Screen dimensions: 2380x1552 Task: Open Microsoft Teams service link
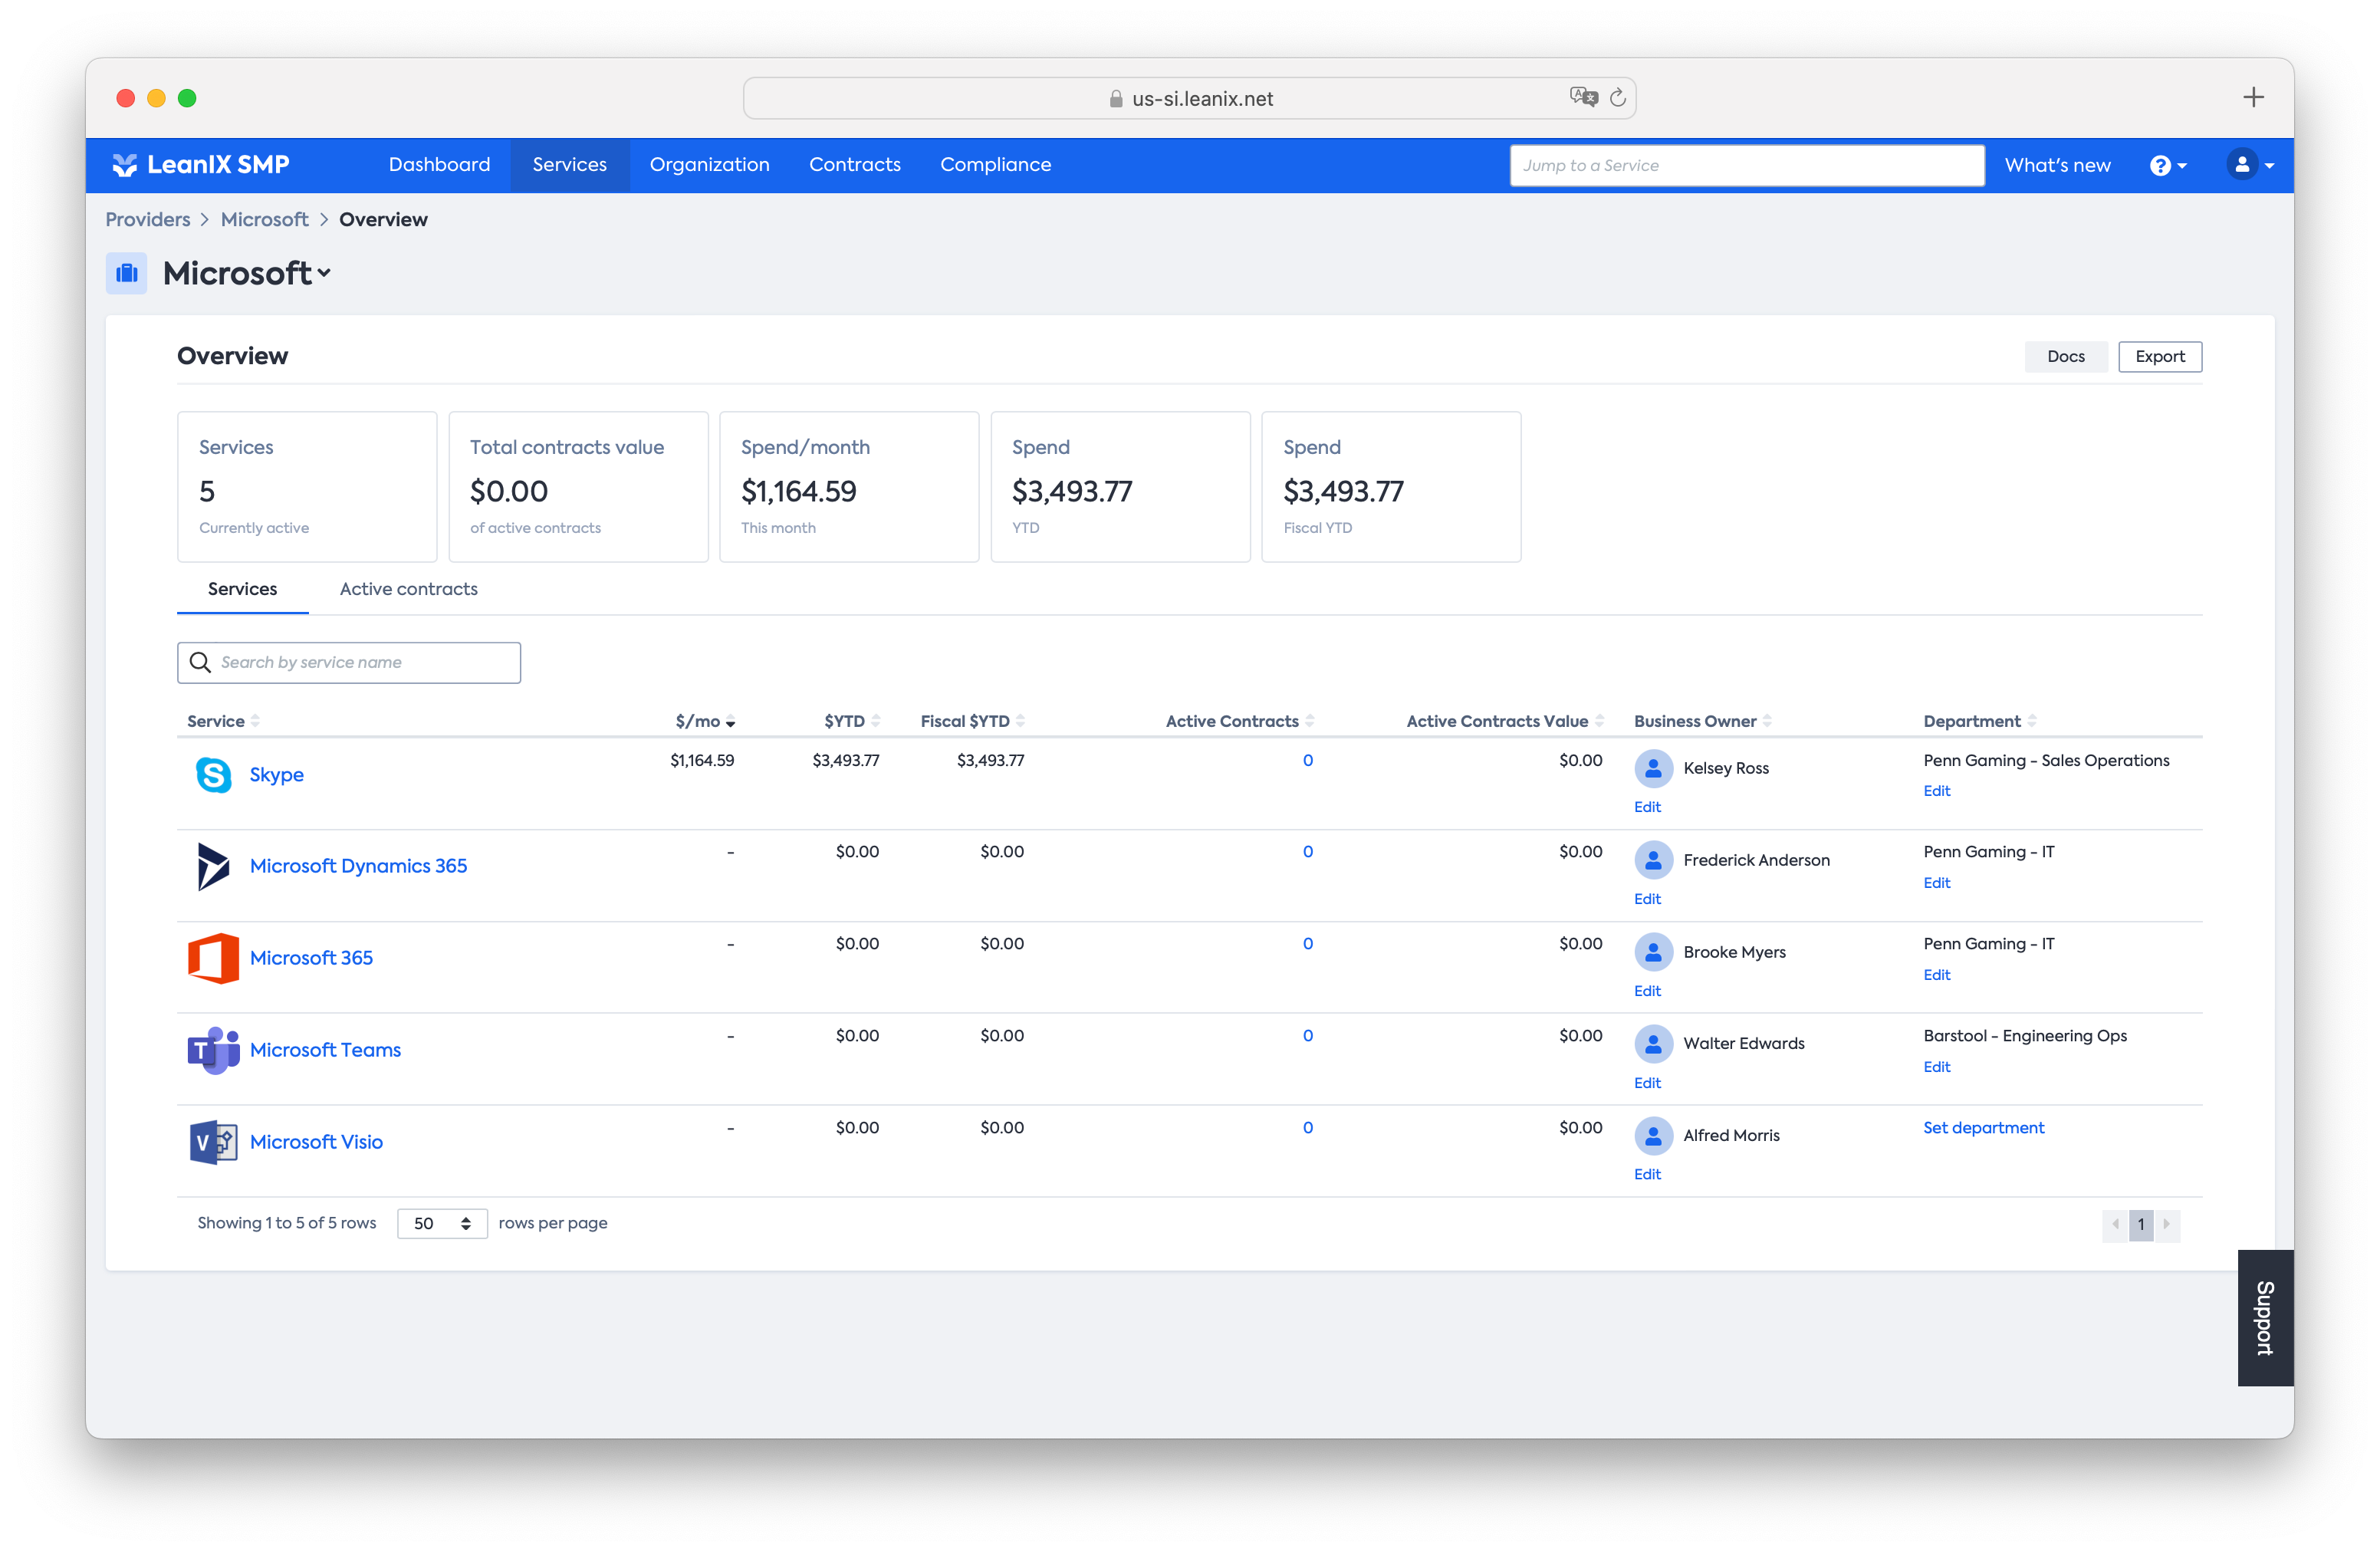(x=325, y=1050)
